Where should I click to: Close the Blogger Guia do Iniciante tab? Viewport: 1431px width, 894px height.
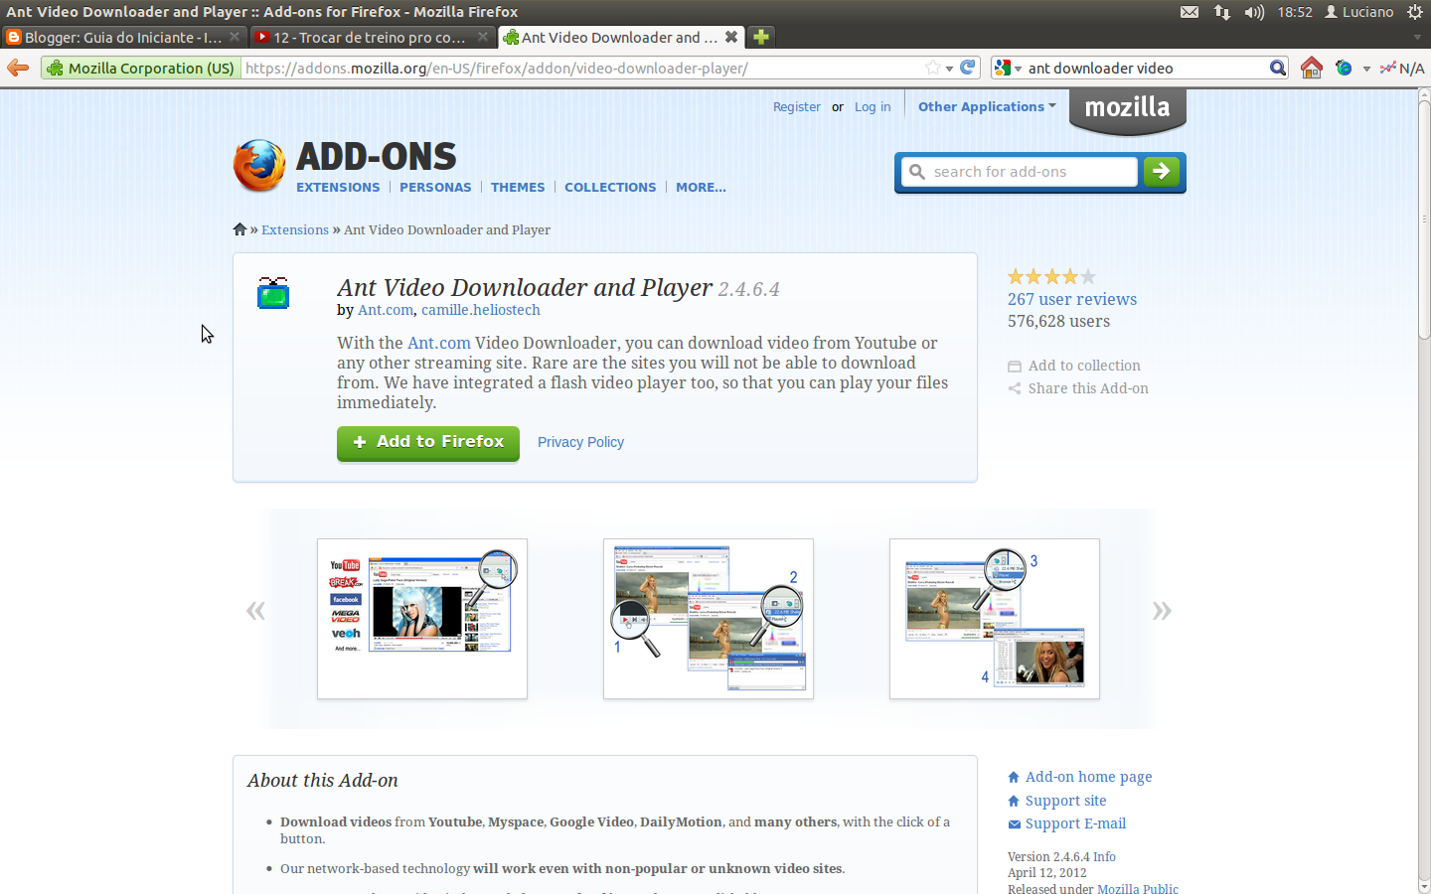pos(235,37)
